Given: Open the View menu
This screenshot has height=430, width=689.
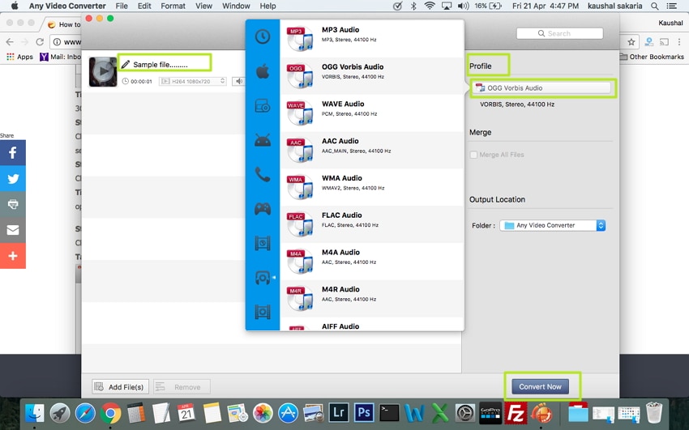Looking at the screenshot, I should tap(203, 6).
